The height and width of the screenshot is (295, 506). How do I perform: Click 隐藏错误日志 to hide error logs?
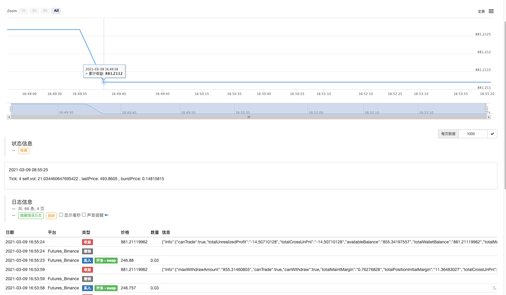pyautogui.click(x=31, y=215)
